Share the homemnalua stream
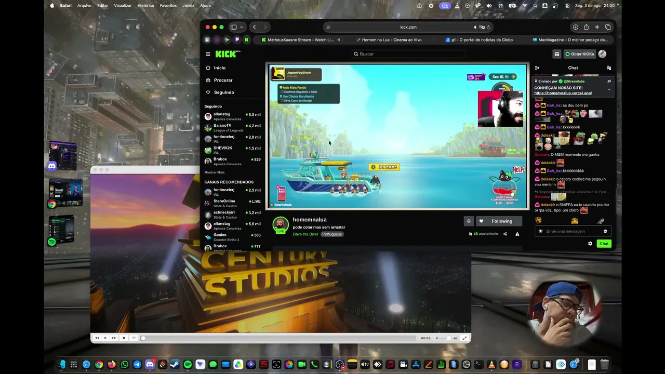Image resolution: width=665 pixels, height=374 pixels. 505,234
